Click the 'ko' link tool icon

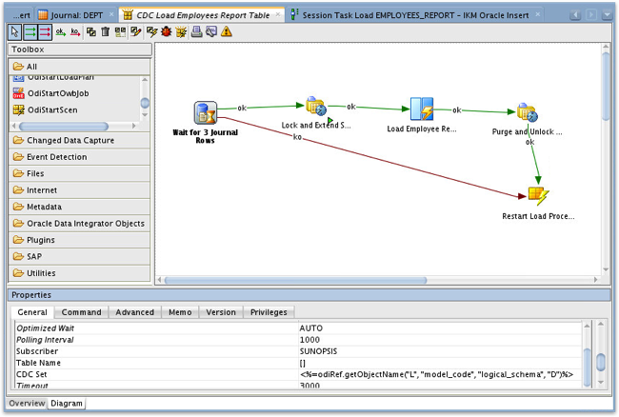click(x=75, y=32)
